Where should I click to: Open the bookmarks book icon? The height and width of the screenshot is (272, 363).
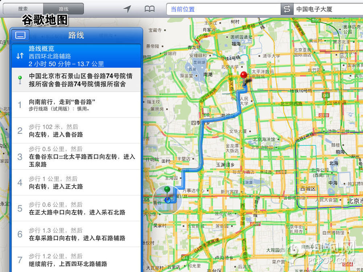coord(150,9)
